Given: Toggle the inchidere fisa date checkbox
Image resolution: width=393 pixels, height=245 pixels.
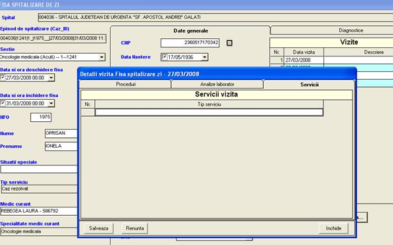Looking at the screenshot, I should click(3, 103).
